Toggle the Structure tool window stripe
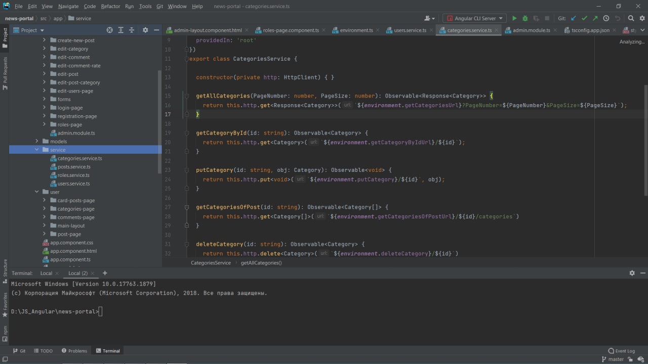Screen dimensions: 648x364 coord(5,268)
